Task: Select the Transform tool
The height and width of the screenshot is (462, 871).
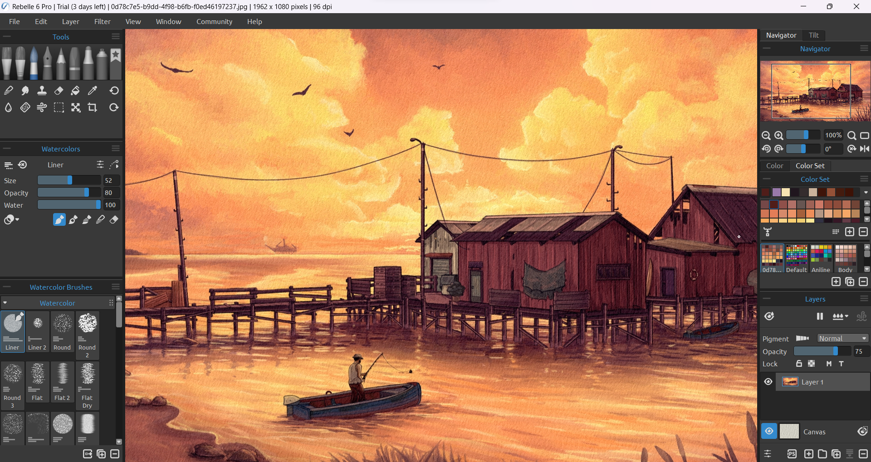Action: 75,107
